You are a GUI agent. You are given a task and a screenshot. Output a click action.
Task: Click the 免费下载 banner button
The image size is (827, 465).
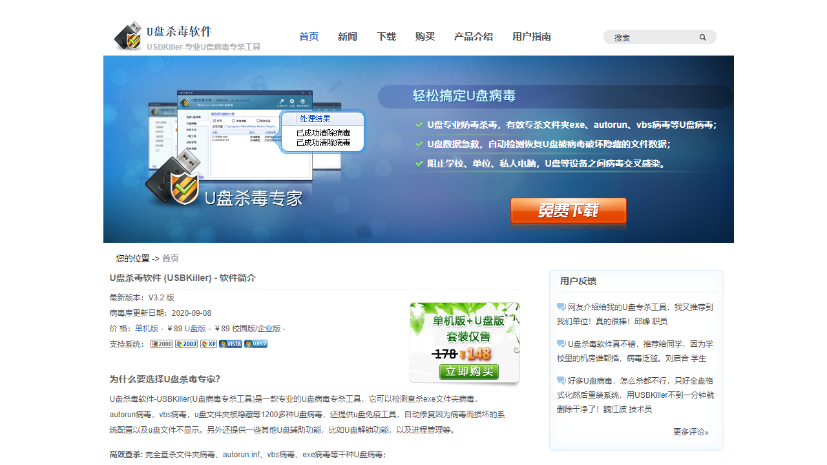click(568, 210)
